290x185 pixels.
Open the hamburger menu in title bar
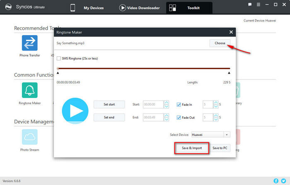click(x=258, y=4)
